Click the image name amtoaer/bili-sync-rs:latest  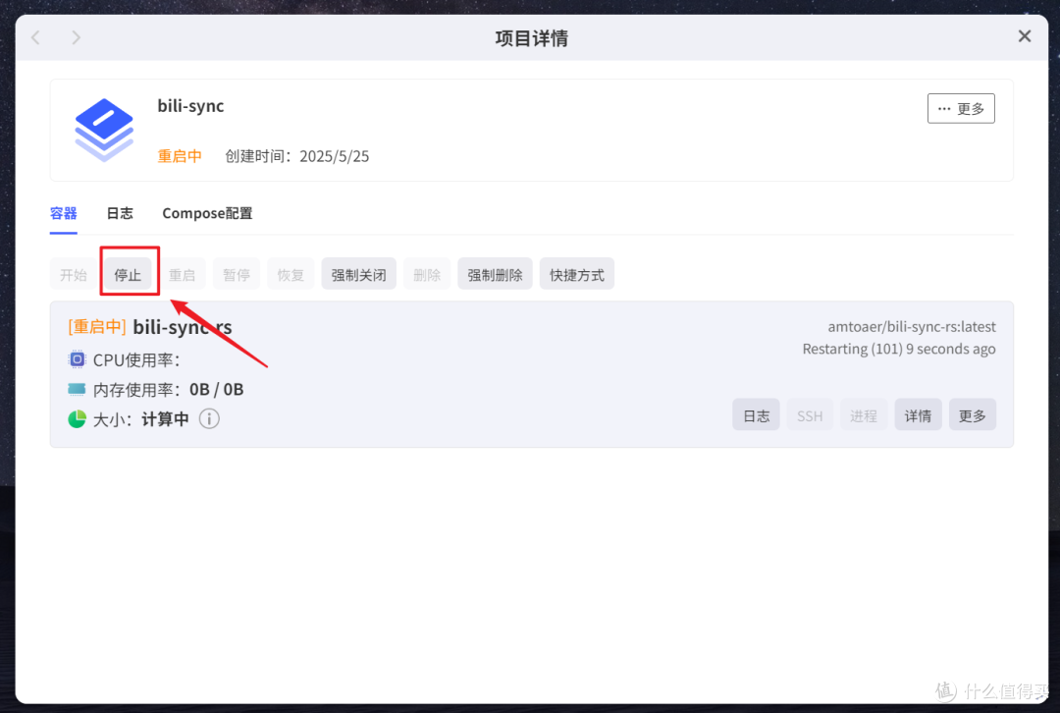click(912, 326)
